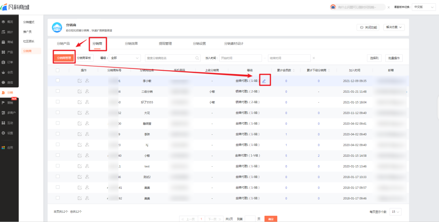Viewport: 439px width, 222px height.
Task: Switch to the 提现管理 tab
Action: 165,44
